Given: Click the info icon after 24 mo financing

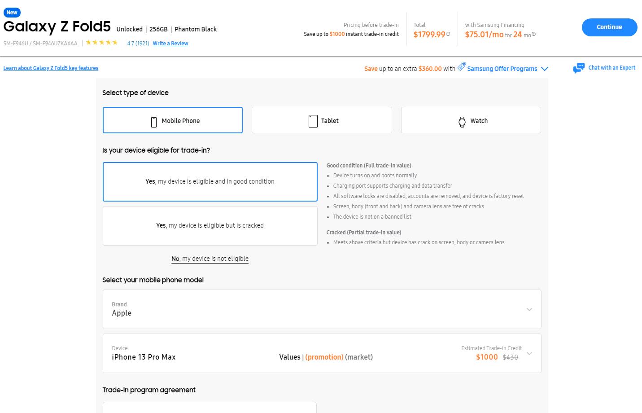Looking at the screenshot, I should click(533, 34).
